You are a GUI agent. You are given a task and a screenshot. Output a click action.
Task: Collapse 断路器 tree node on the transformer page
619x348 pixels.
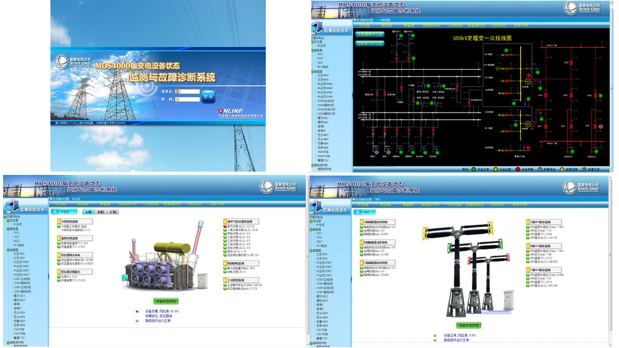click(x=8, y=229)
